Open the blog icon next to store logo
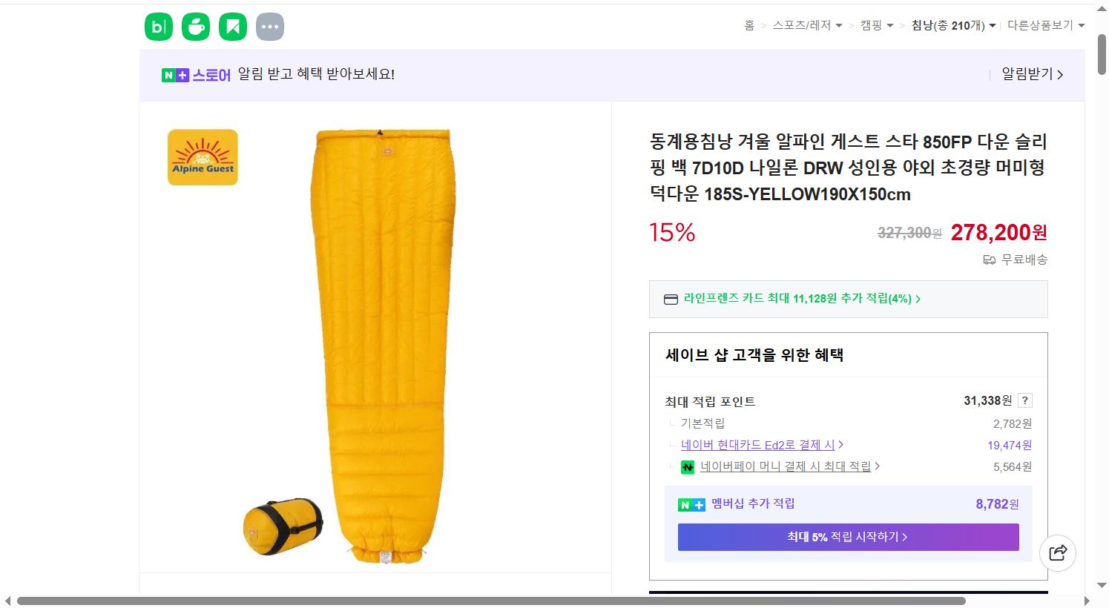 pyautogui.click(x=158, y=27)
